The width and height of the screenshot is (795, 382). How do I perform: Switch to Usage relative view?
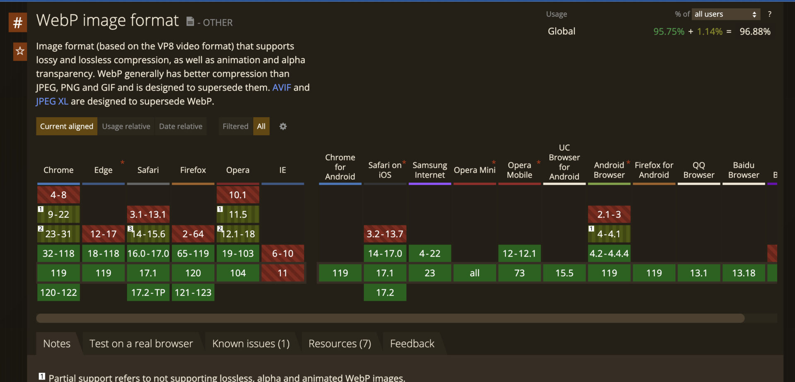(126, 127)
